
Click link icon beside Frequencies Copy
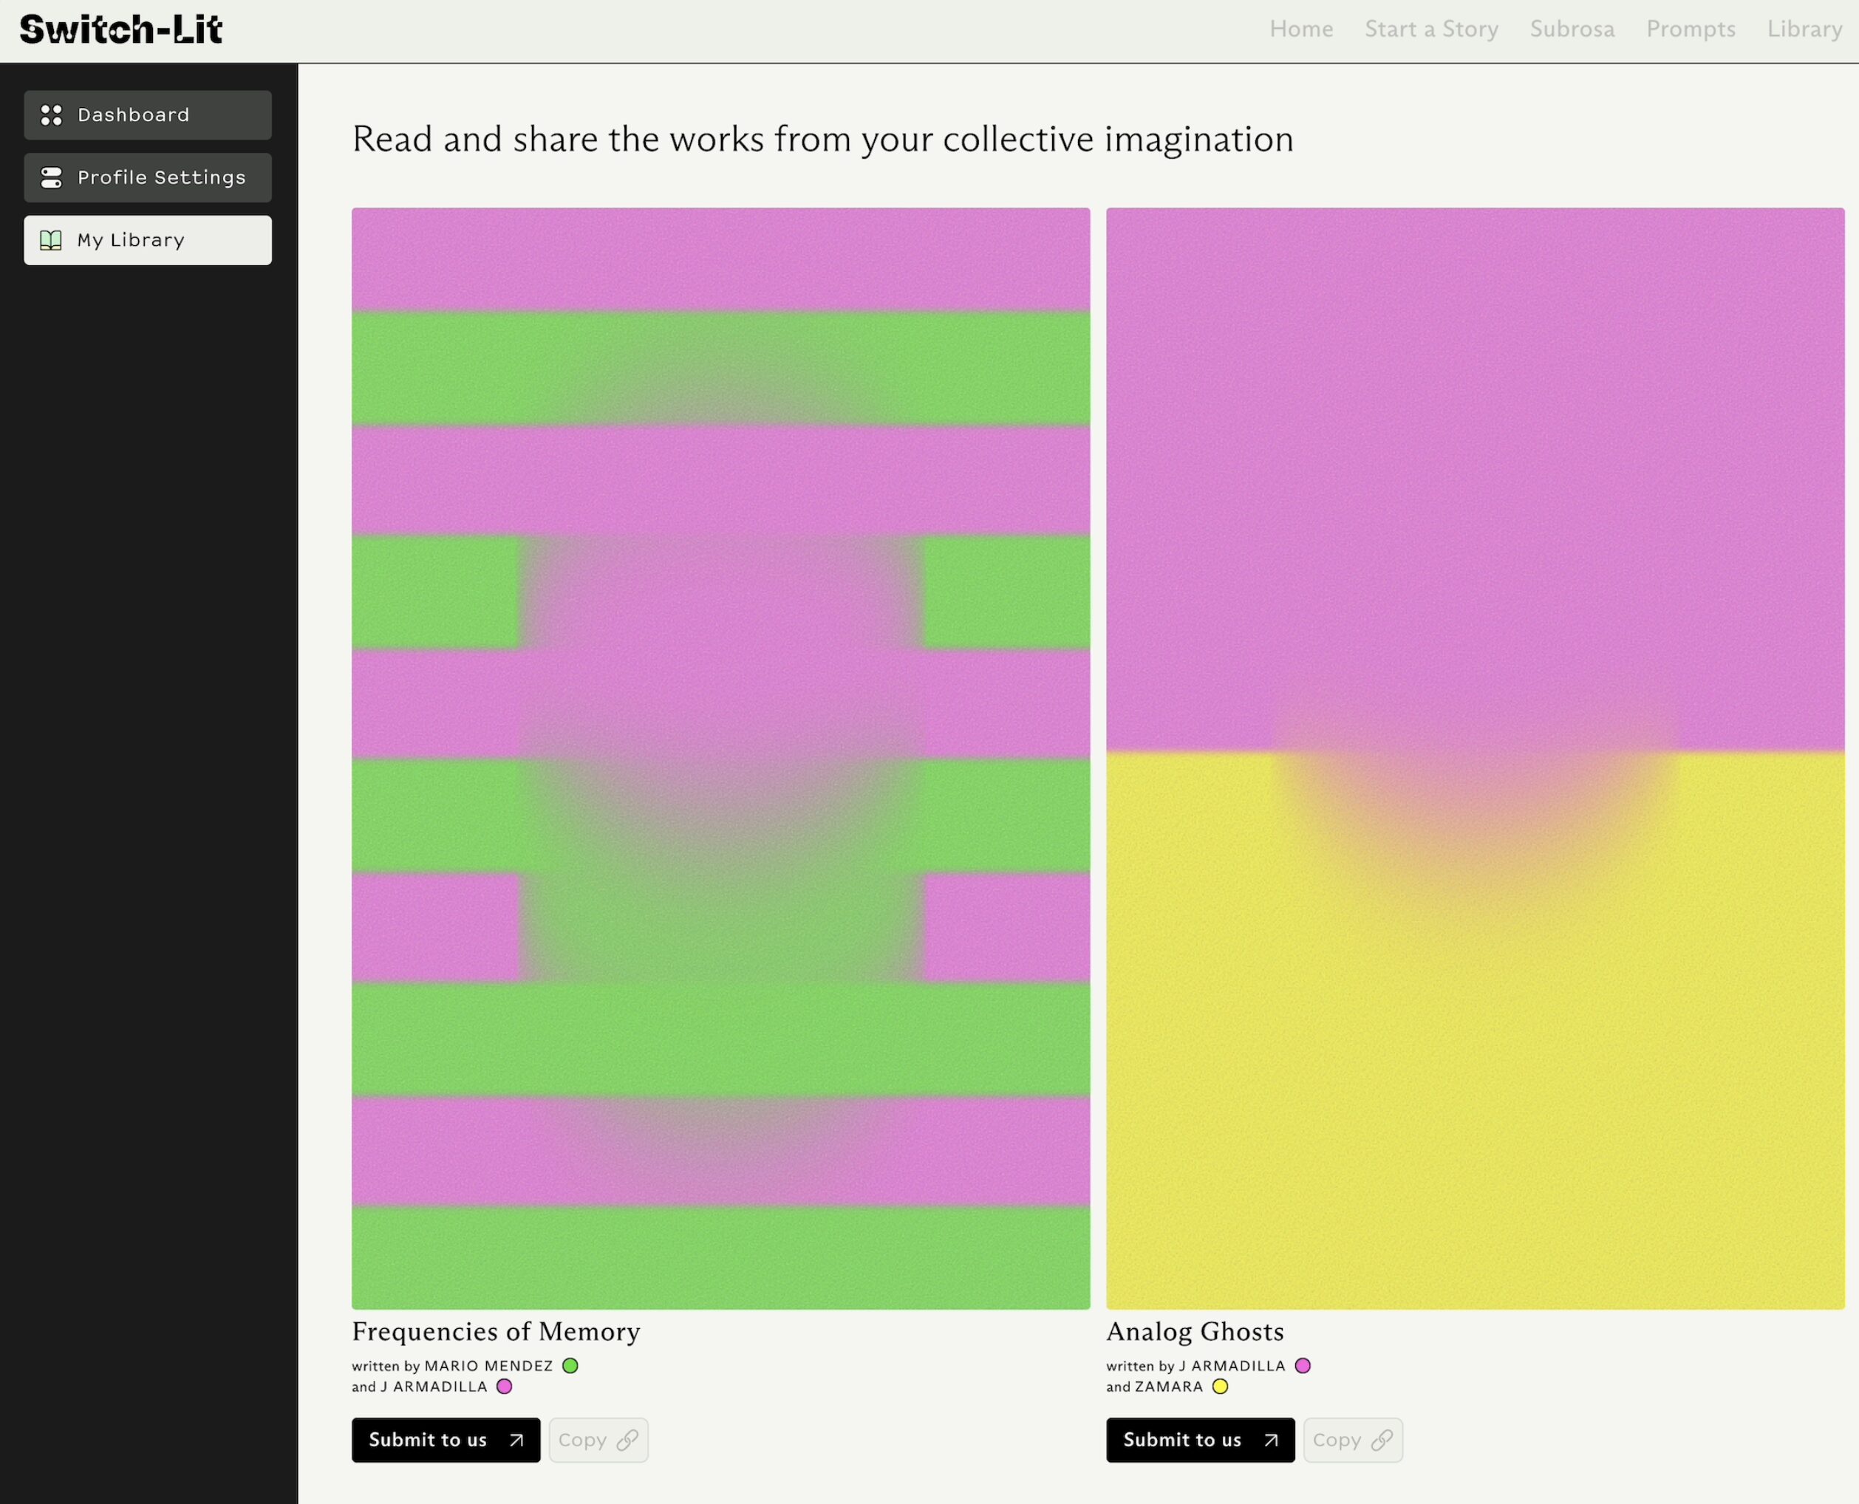pyautogui.click(x=627, y=1440)
